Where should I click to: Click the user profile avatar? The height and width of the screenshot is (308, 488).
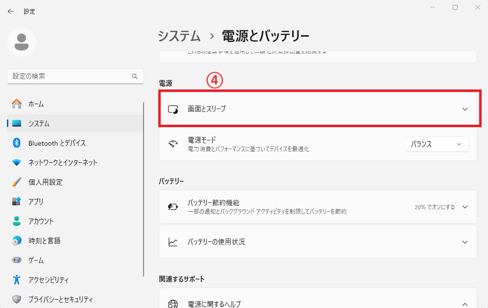[x=22, y=42]
